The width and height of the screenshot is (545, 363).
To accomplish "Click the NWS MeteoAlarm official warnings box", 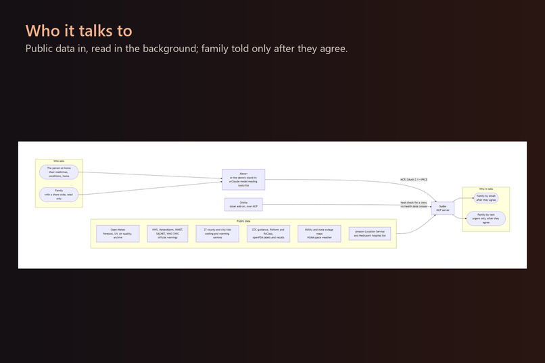I will (x=168, y=233).
